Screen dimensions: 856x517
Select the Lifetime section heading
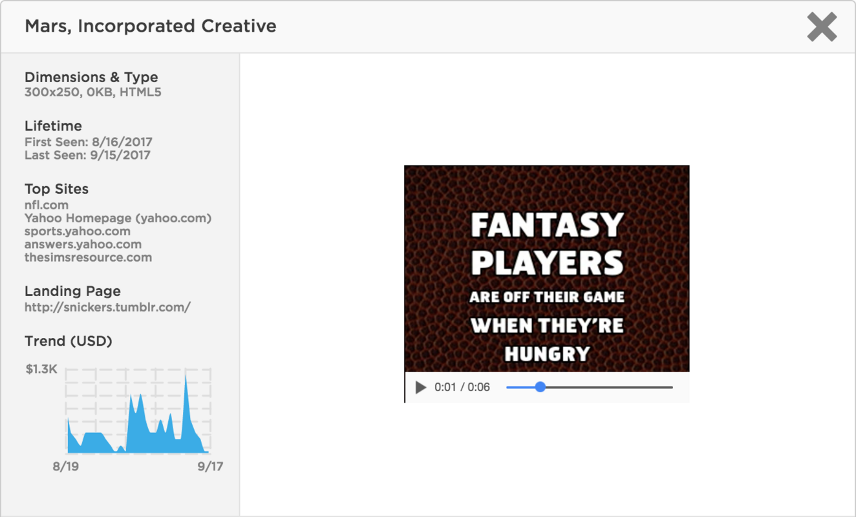53,126
